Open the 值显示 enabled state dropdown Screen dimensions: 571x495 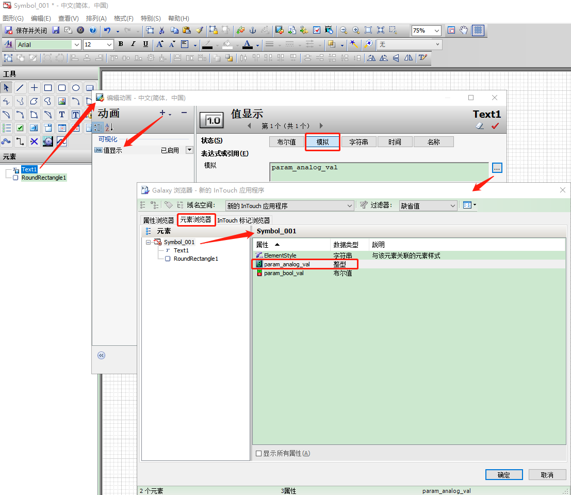tap(189, 150)
